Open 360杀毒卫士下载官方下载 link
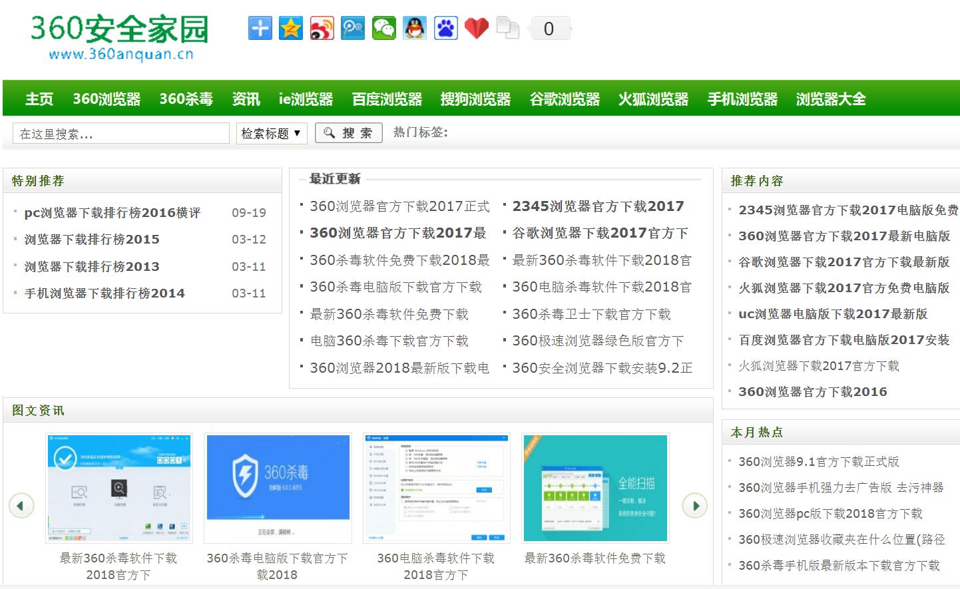The width and height of the screenshot is (960, 589). pos(591,314)
